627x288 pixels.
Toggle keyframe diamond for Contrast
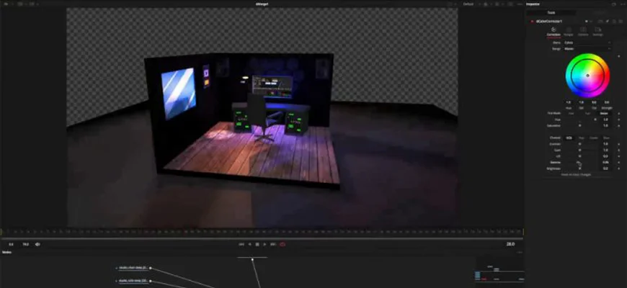point(619,144)
